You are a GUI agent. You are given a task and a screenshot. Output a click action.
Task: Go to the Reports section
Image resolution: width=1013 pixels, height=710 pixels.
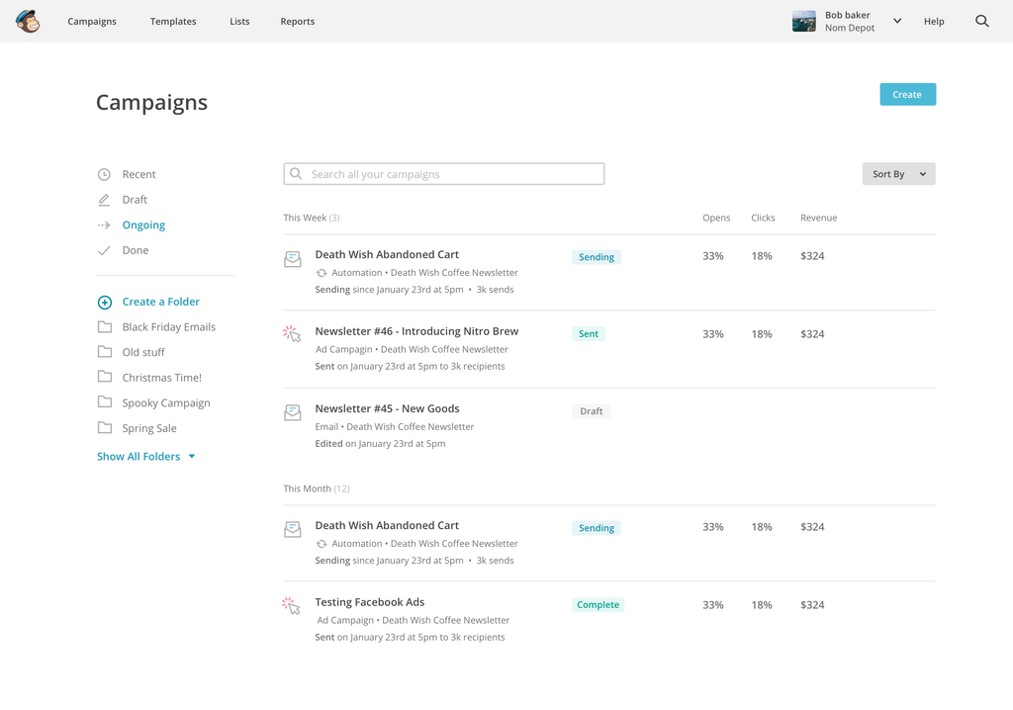tap(297, 22)
